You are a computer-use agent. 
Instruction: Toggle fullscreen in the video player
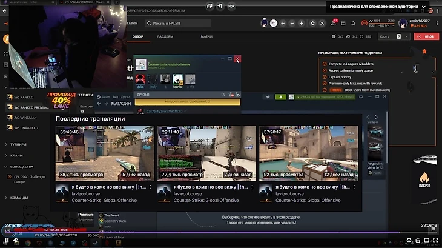coord(435,241)
